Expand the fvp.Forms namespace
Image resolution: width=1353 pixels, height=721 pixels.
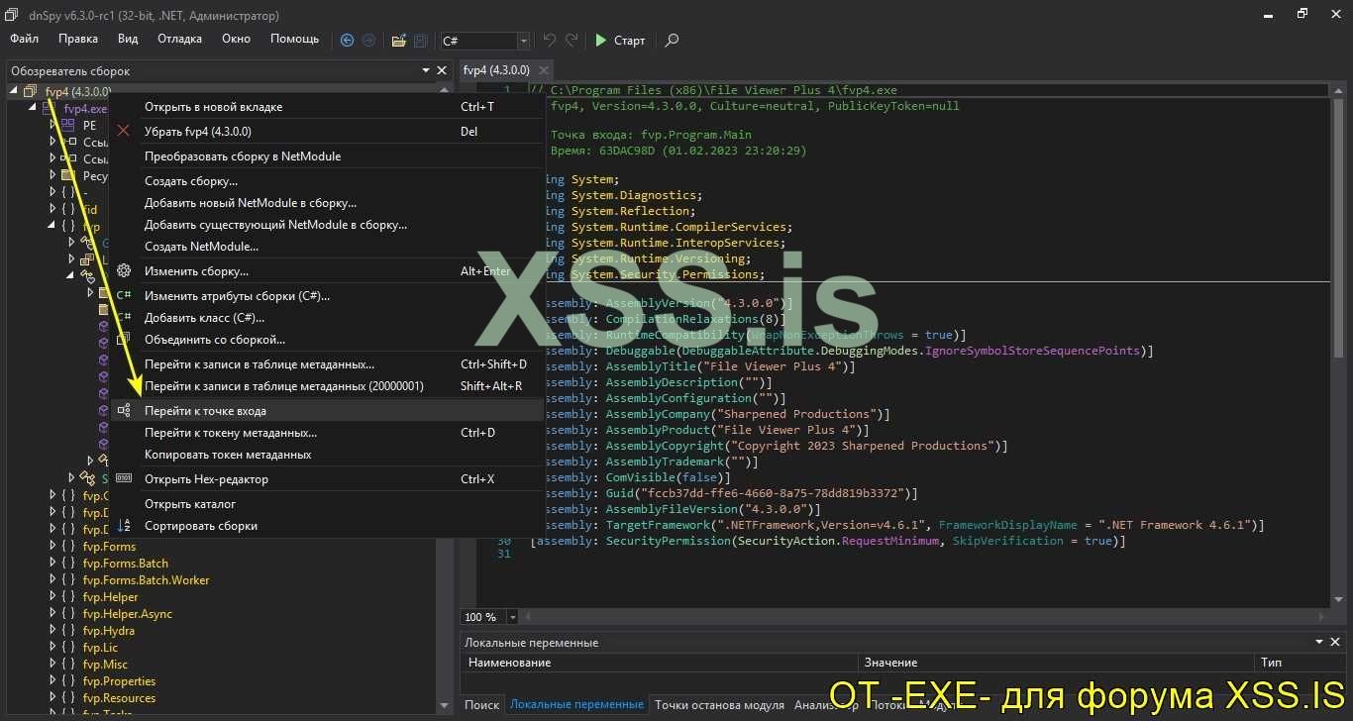pyautogui.click(x=52, y=547)
